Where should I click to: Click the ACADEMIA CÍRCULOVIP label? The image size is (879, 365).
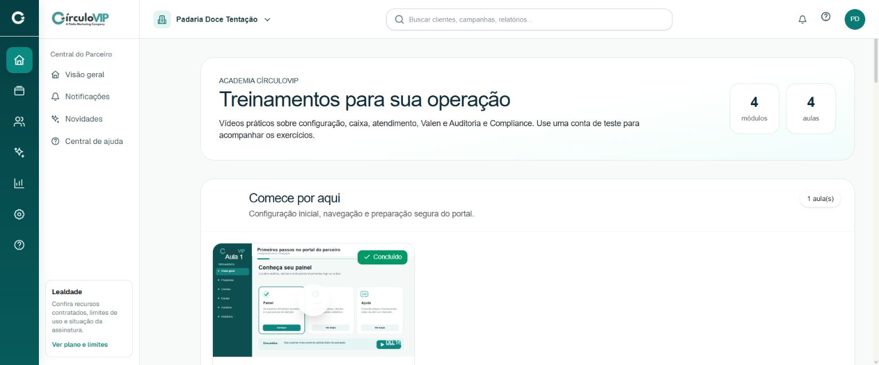point(259,81)
